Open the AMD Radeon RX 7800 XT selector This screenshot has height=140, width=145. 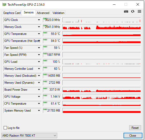click(x=29, y=136)
